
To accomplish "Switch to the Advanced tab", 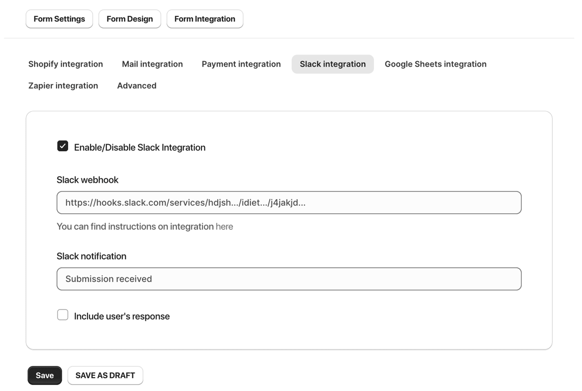I will click(x=136, y=86).
